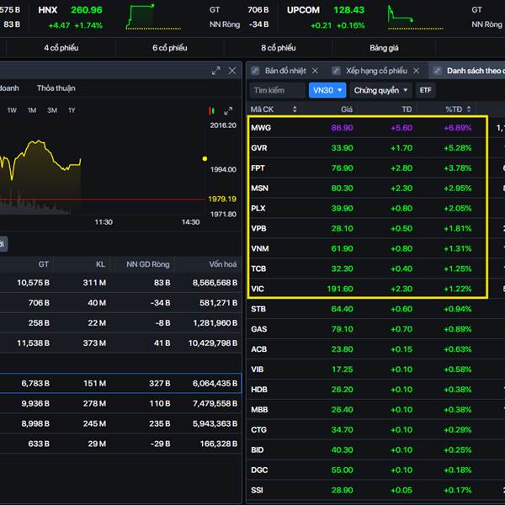Maximize the left chart panel

[216, 72]
